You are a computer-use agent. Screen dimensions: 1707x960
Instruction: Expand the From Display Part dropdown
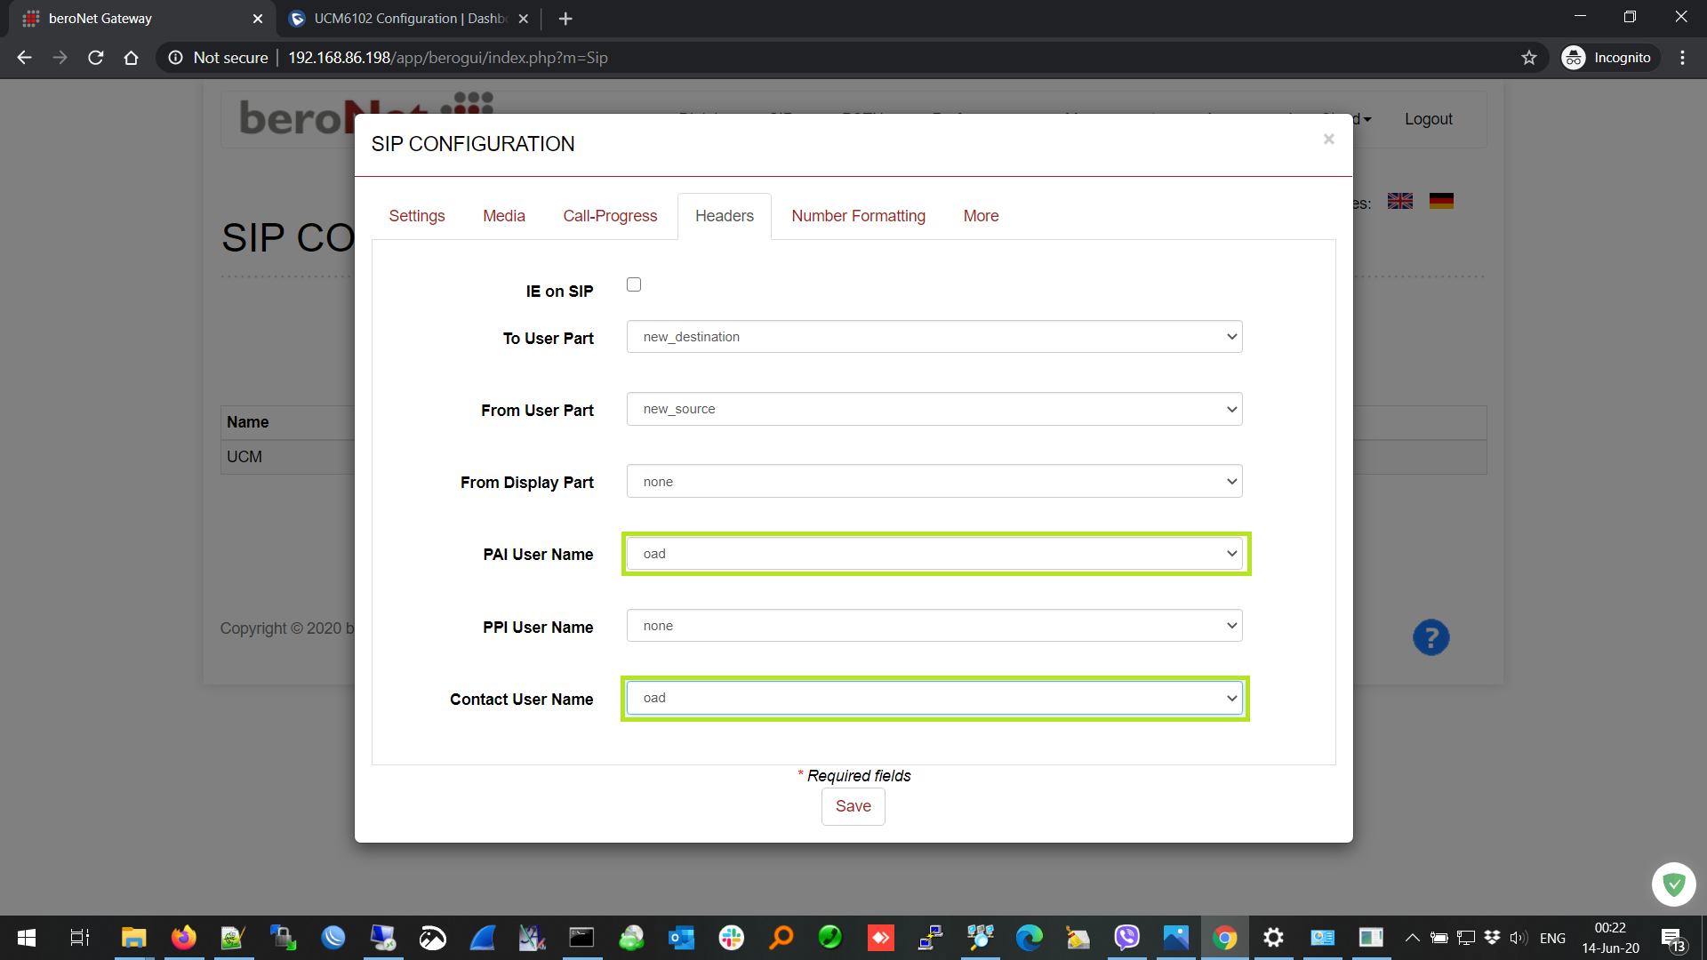tap(934, 482)
